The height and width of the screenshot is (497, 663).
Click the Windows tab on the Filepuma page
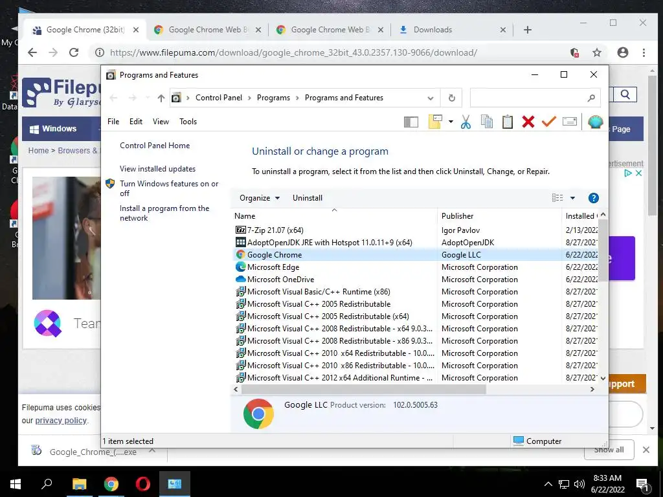[x=53, y=129]
